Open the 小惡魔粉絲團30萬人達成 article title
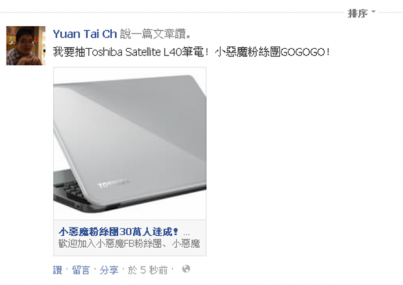This screenshot has height=285, width=403. tap(118, 232)
